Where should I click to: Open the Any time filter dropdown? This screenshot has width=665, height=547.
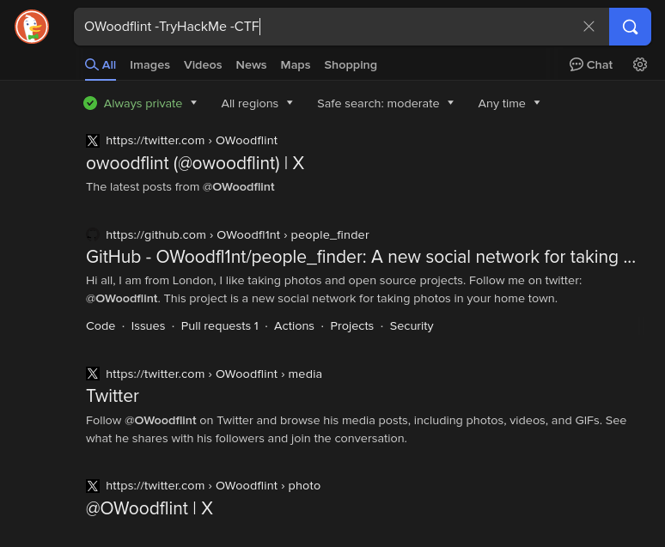[509, 103]
